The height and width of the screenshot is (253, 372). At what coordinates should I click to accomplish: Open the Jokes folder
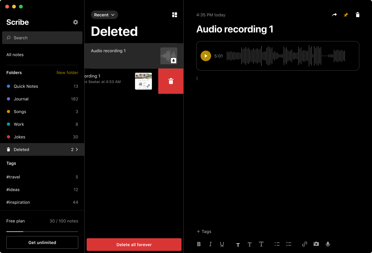[42, 137]
